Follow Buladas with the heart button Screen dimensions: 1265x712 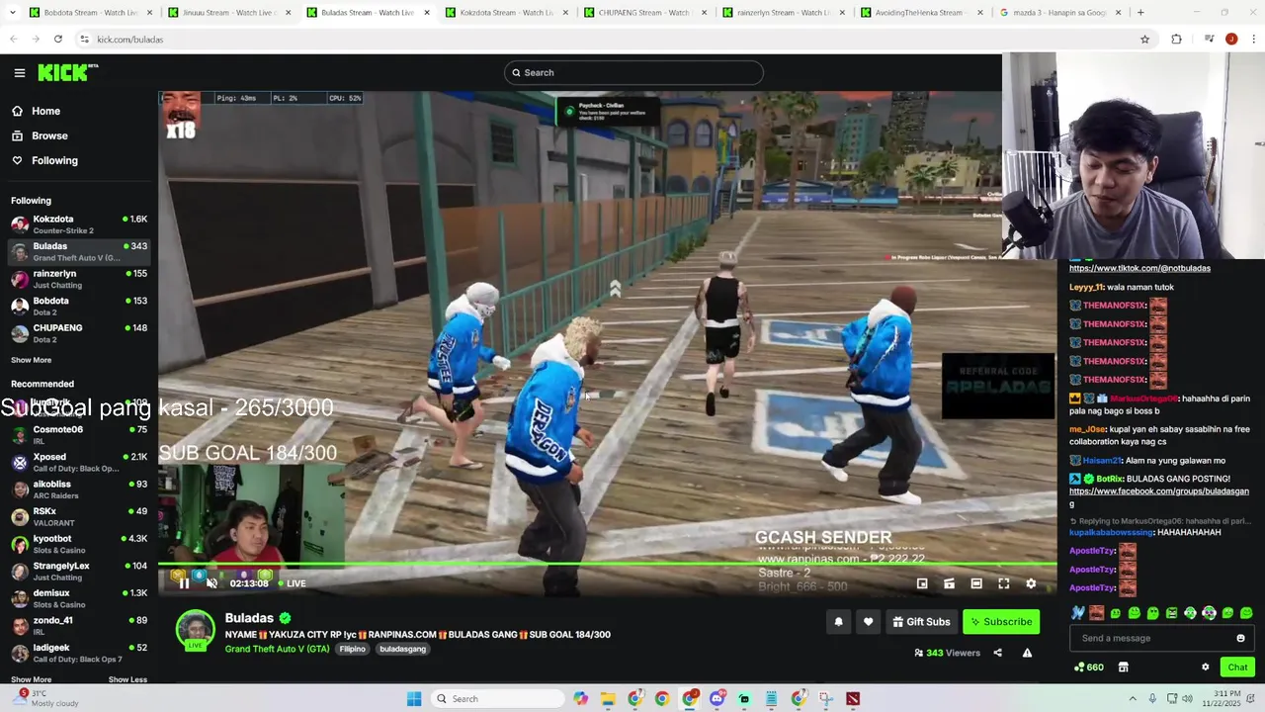pos(868,622)
